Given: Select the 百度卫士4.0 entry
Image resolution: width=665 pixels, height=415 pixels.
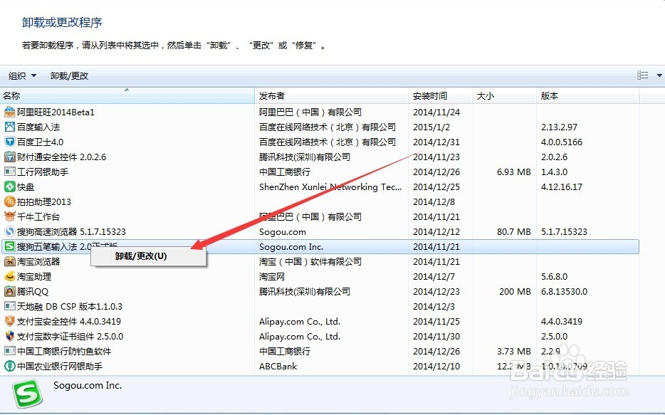Looking at the screenshot, I should 41,142.
